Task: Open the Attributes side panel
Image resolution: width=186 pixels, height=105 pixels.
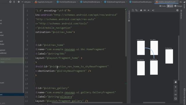Action: click(x=181, y=14)
